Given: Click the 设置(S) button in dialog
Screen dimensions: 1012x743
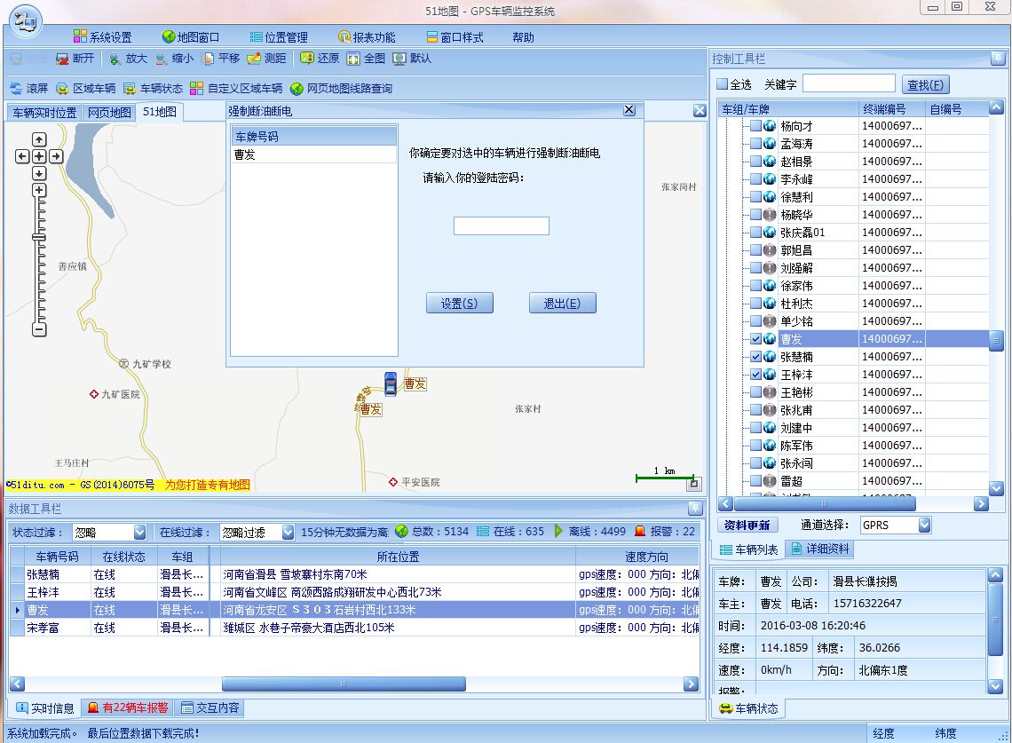Looking at the screenshot, I should [459, 304].
